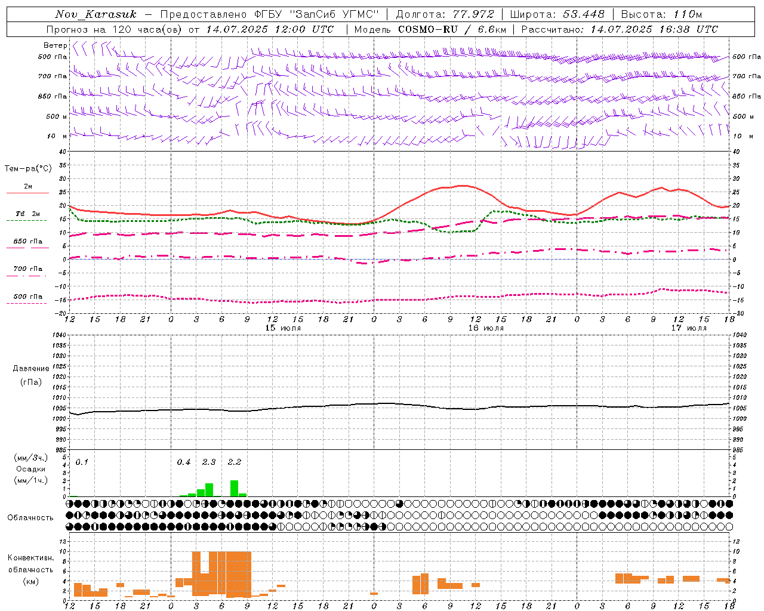
Task: Click the computed time 14.07.2025 16:38 UTC
Action: click(654, 29)
